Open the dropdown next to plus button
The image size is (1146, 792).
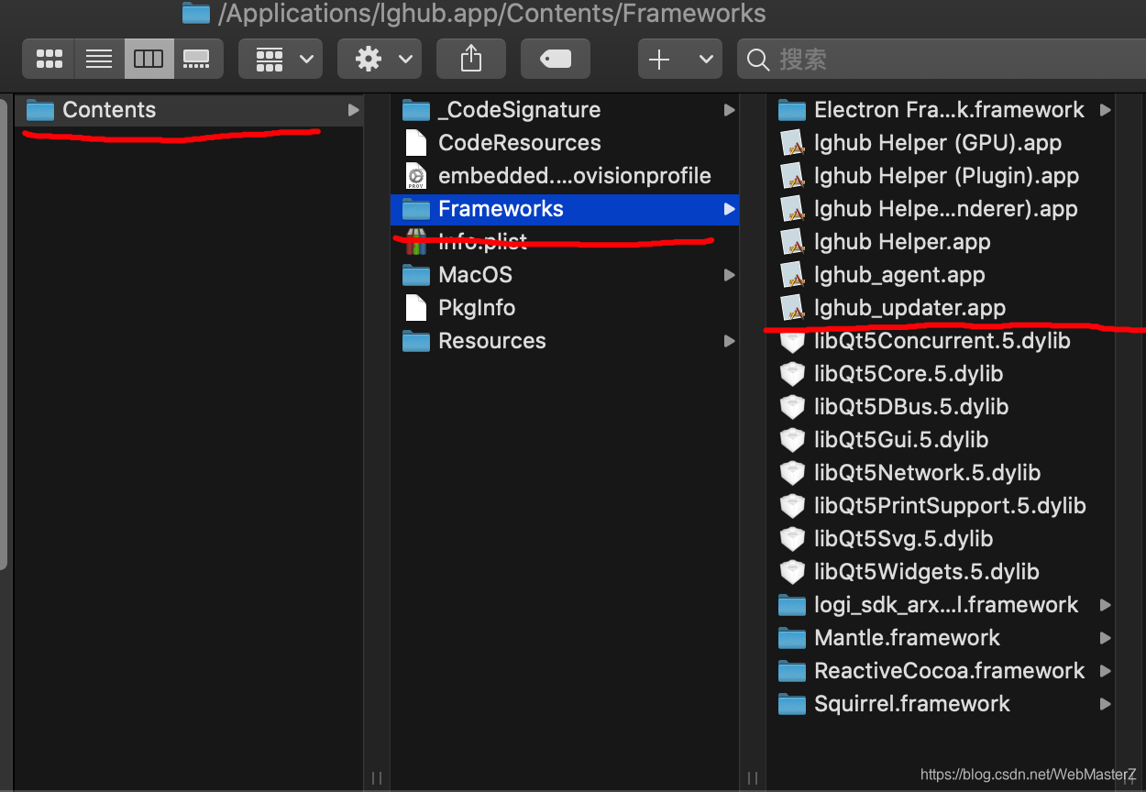coord(705,60)
